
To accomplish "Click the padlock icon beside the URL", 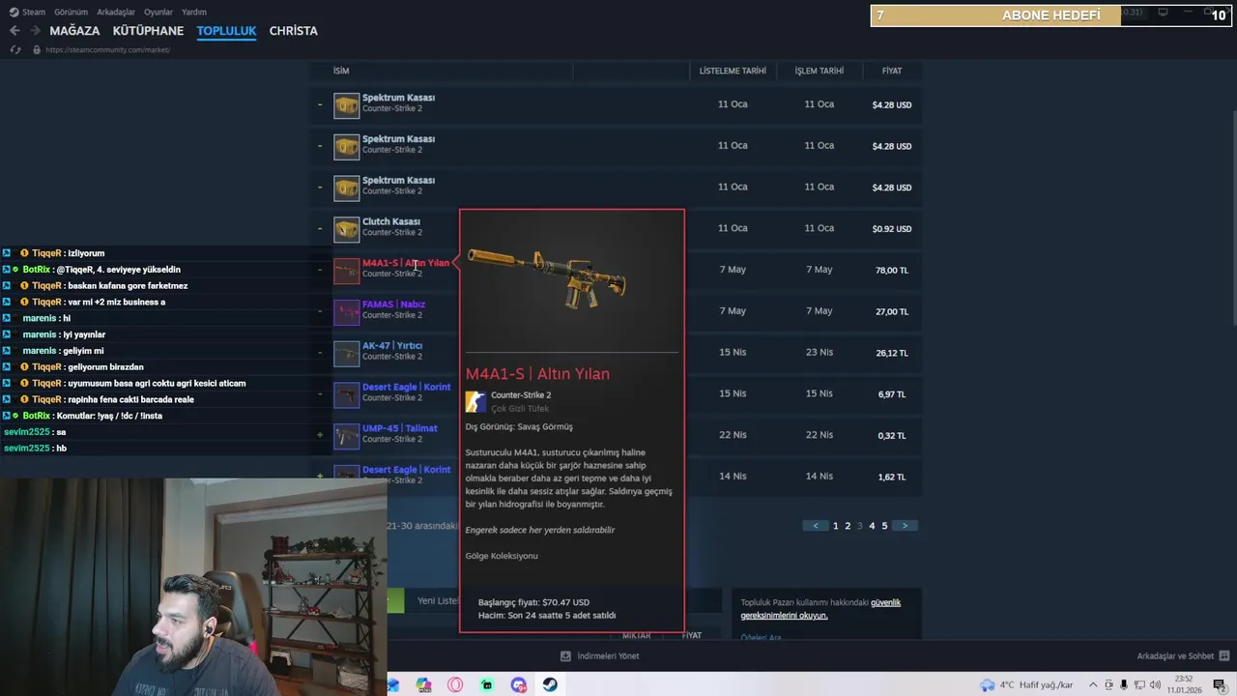I will (36, 49).
